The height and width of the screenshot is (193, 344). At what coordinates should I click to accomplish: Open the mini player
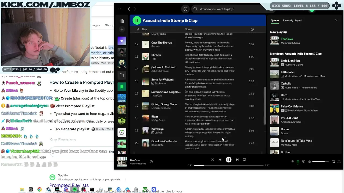point(333,162)
